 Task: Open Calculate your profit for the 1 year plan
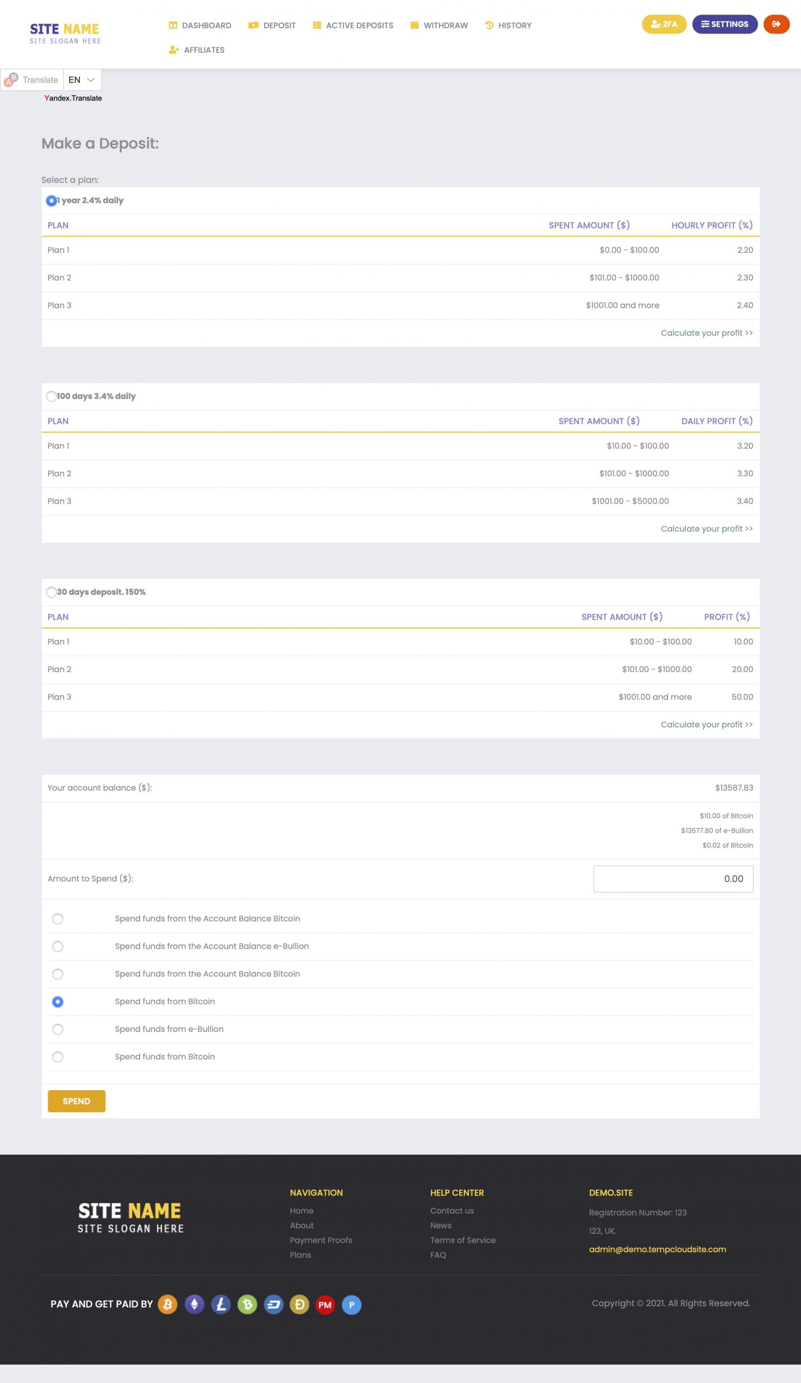point(706,333)
